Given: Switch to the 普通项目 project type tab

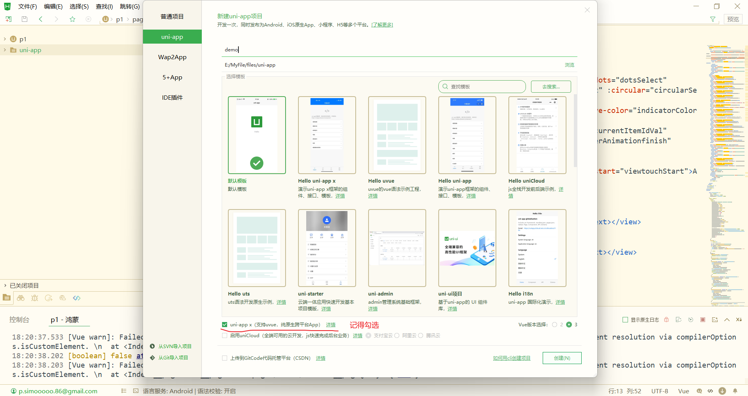Looking at the screenshot, I should pyautogui.click(x=172, y=17).
